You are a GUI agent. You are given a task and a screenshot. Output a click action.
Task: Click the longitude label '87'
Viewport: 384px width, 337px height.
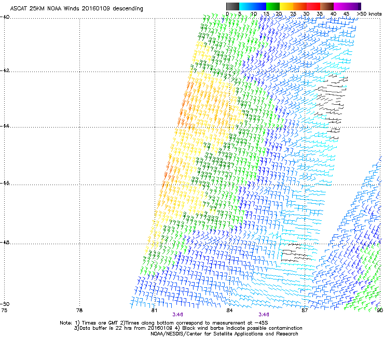(305, 311)
